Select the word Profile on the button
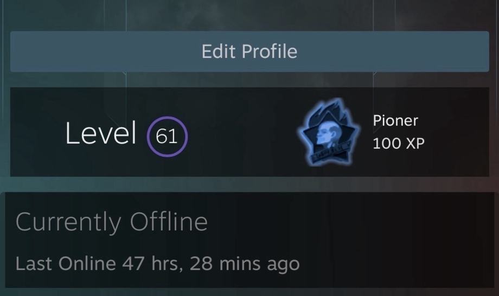The height and width of the screenshot is (296, 499). [270, 52]
